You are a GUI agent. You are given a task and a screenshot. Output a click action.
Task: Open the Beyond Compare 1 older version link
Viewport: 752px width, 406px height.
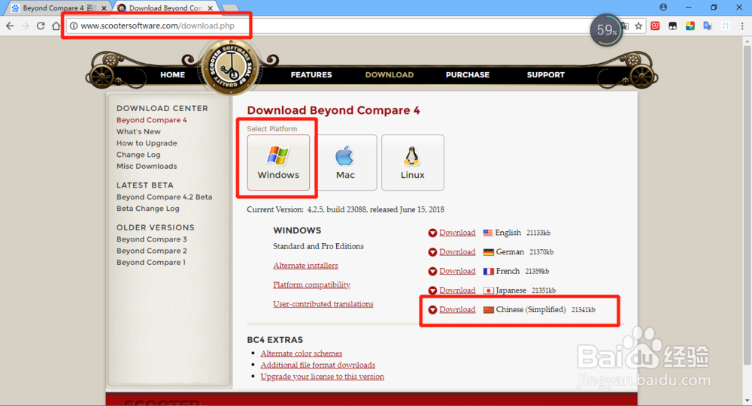pyautogui.click(x=151, y=262)
